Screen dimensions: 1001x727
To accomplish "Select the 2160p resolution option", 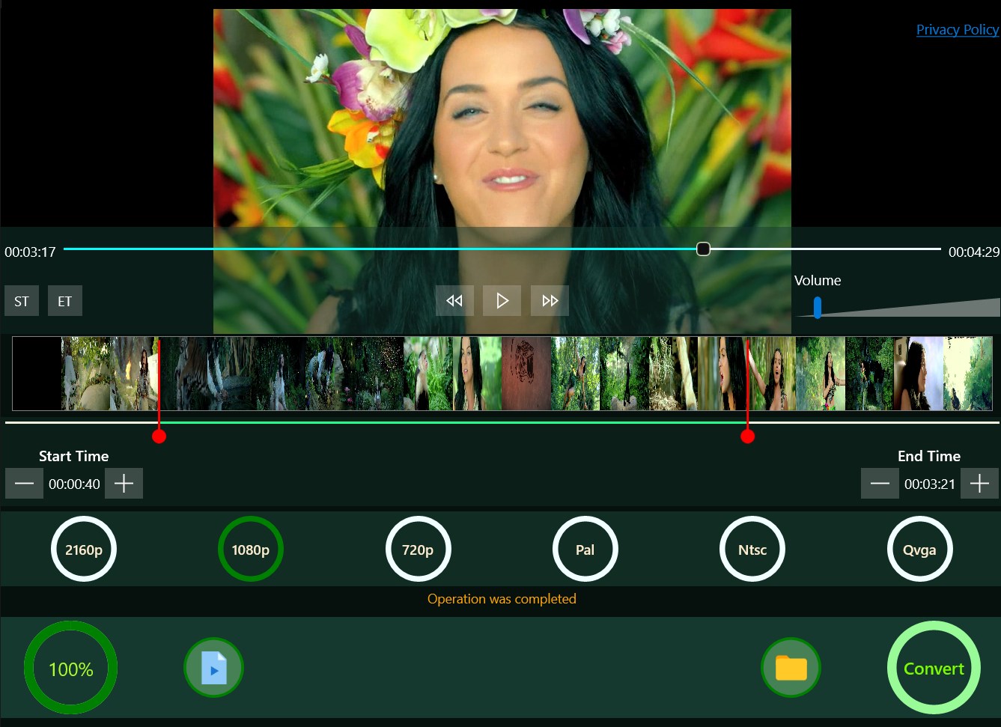I will tap(83, 548).
